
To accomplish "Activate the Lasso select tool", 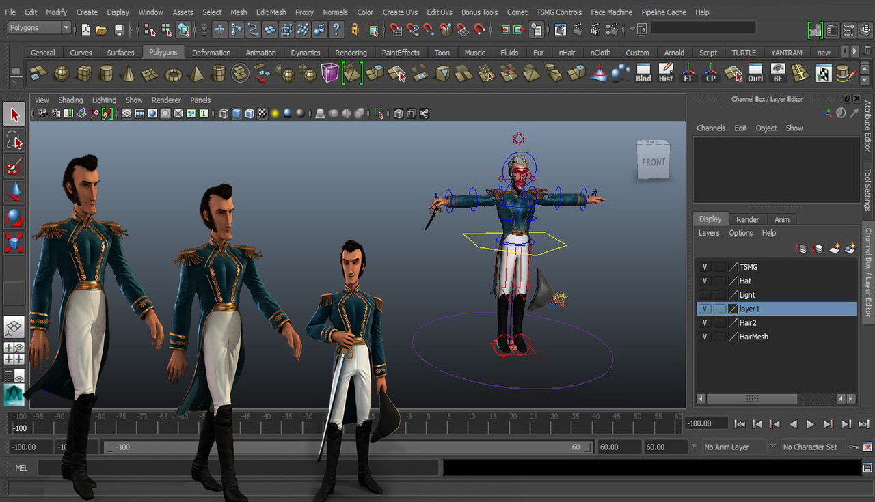I will [x=14, y=141].
